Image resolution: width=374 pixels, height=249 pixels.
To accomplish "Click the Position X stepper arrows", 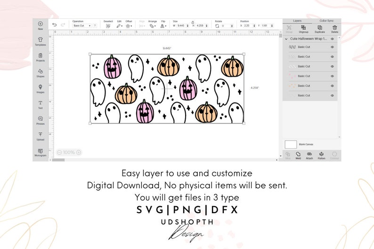I will (254, 25).
